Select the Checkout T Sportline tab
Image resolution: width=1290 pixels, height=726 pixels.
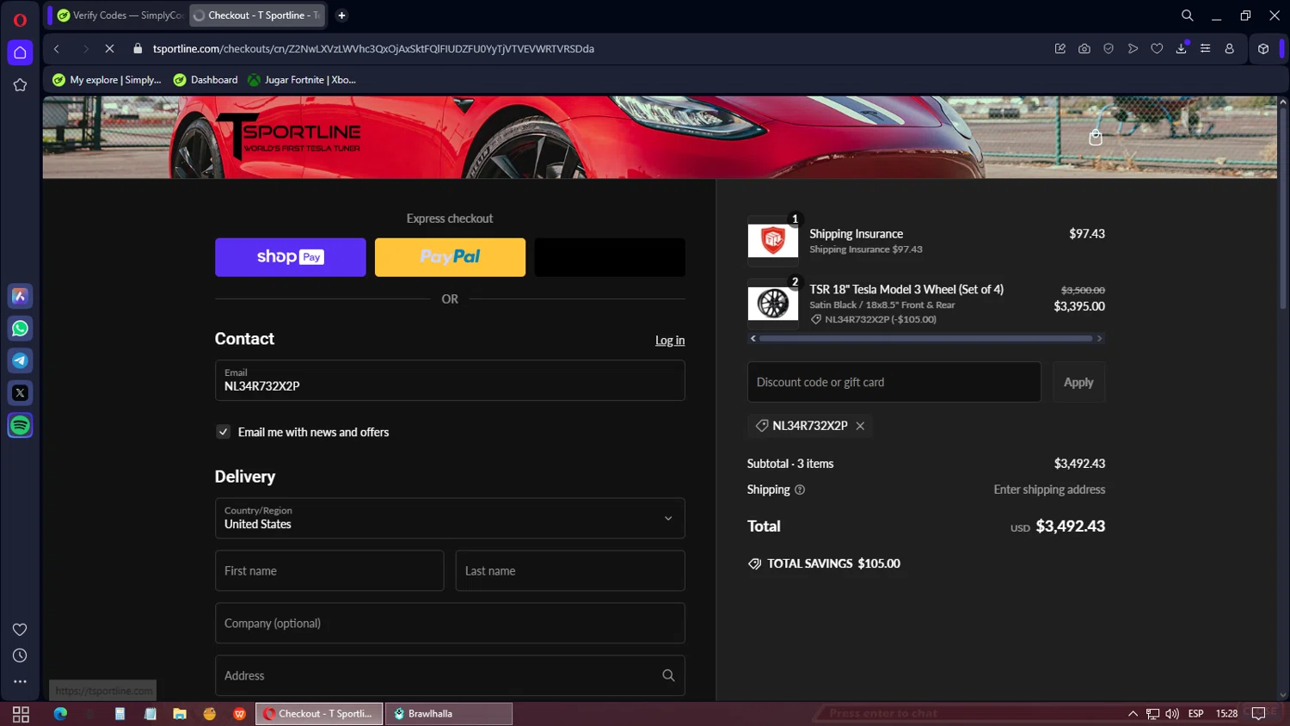258,15
